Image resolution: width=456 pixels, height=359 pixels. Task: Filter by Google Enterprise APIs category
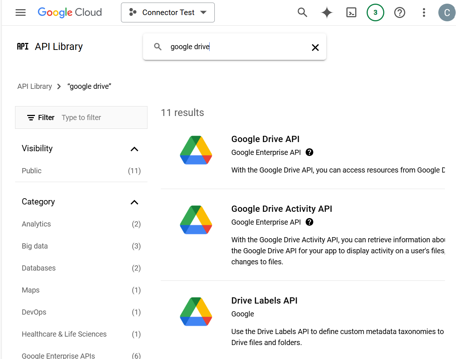point(81,355)
